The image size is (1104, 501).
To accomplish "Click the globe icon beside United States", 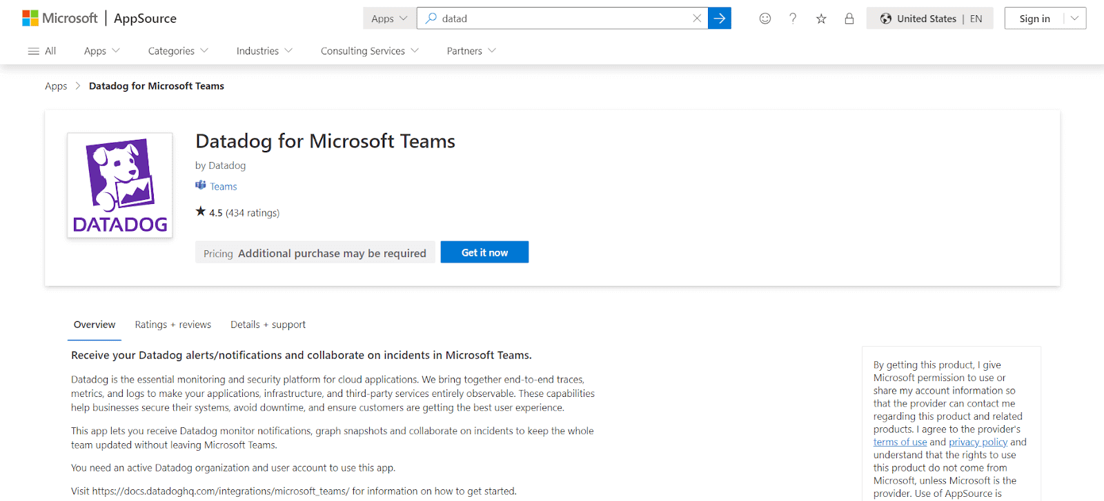I will coord(886,19).
